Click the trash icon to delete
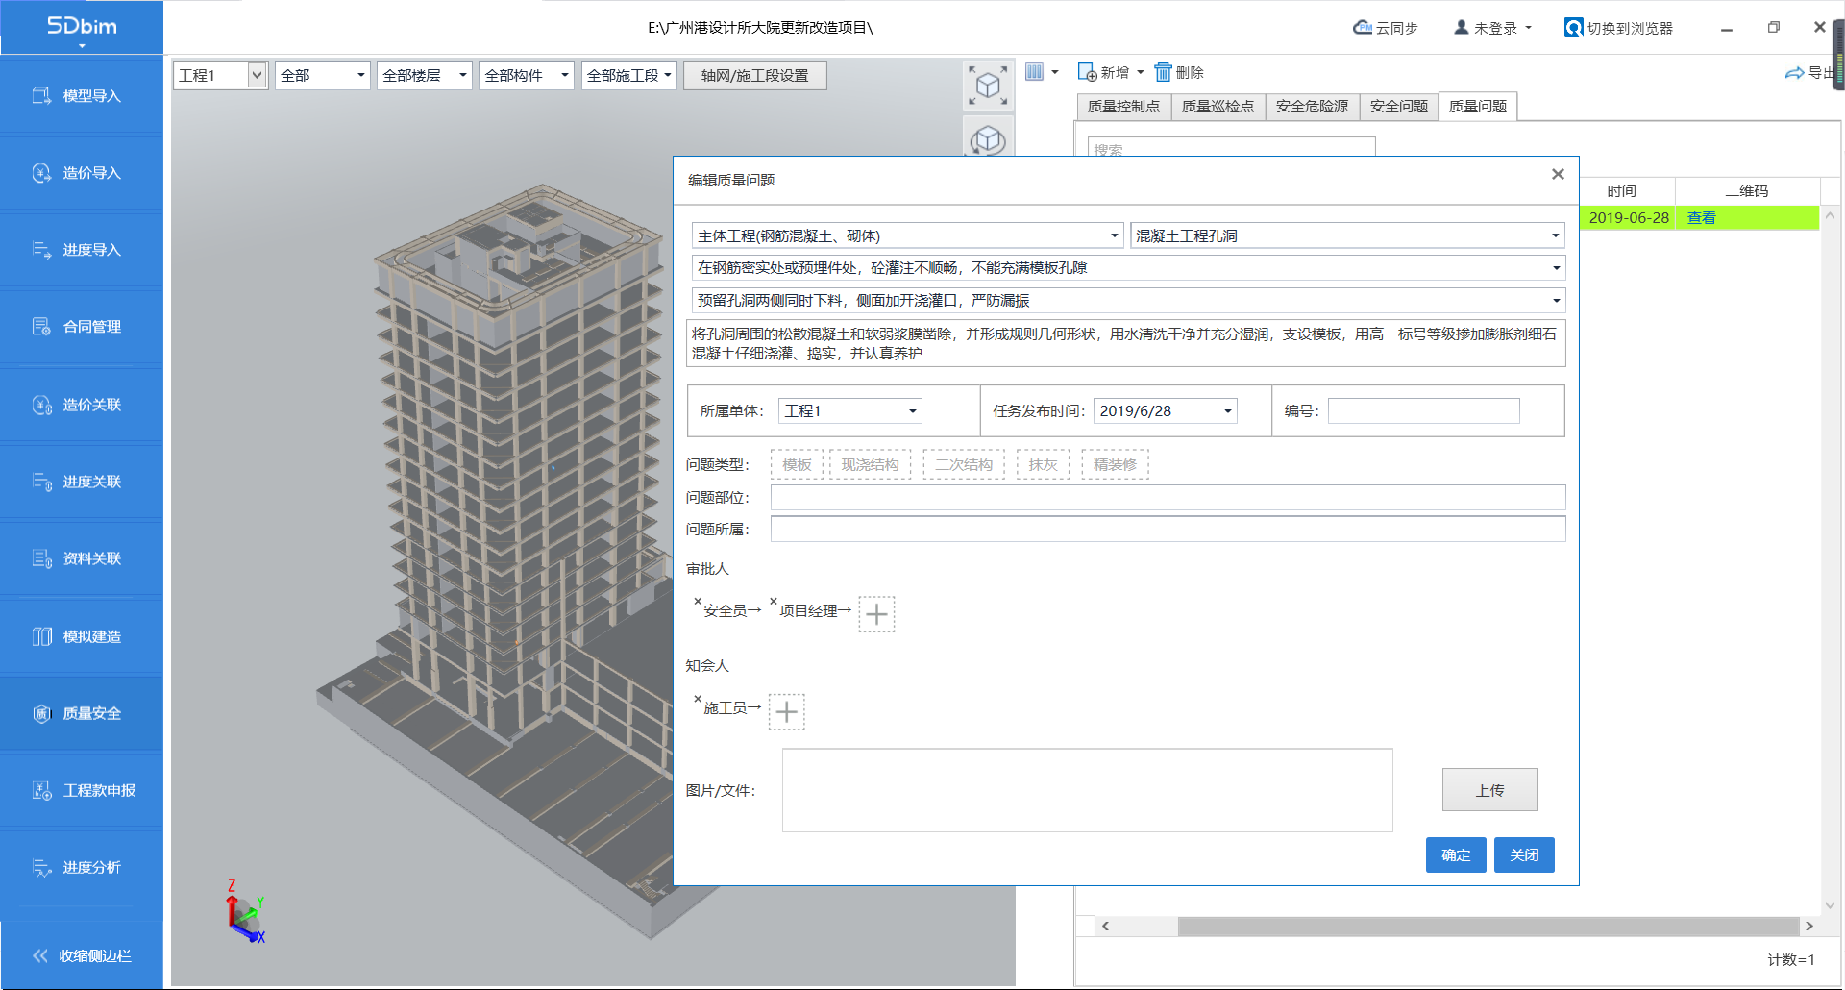Image resolution: width=1845 pixels, height=990 pixels. [x=1163, y=73]
